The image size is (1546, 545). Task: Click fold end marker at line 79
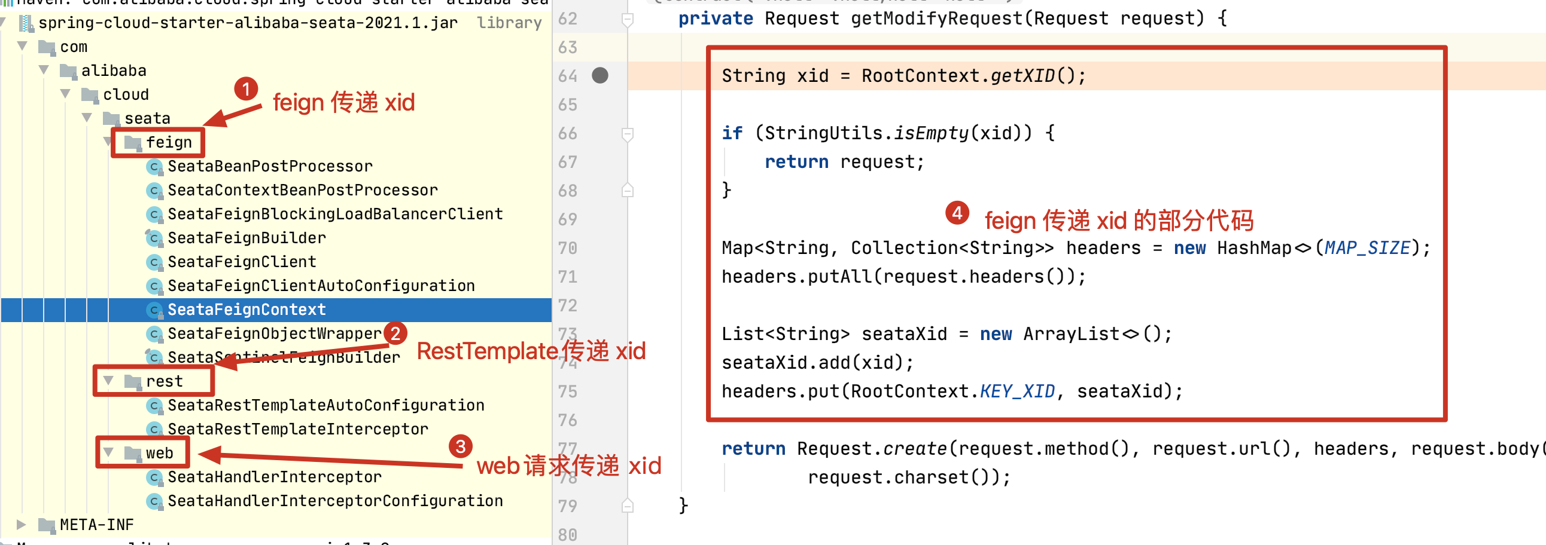(627, 506)
